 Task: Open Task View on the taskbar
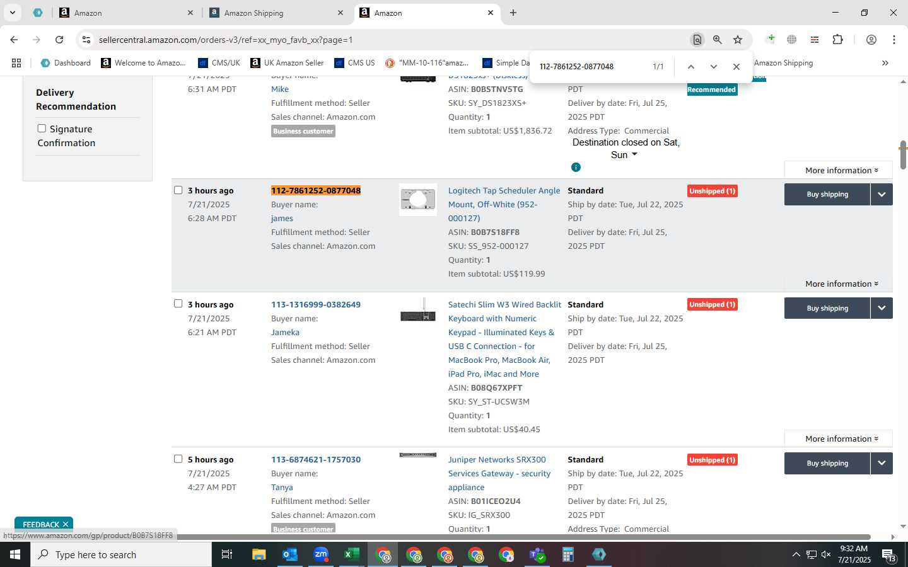(x=227, y=554)
